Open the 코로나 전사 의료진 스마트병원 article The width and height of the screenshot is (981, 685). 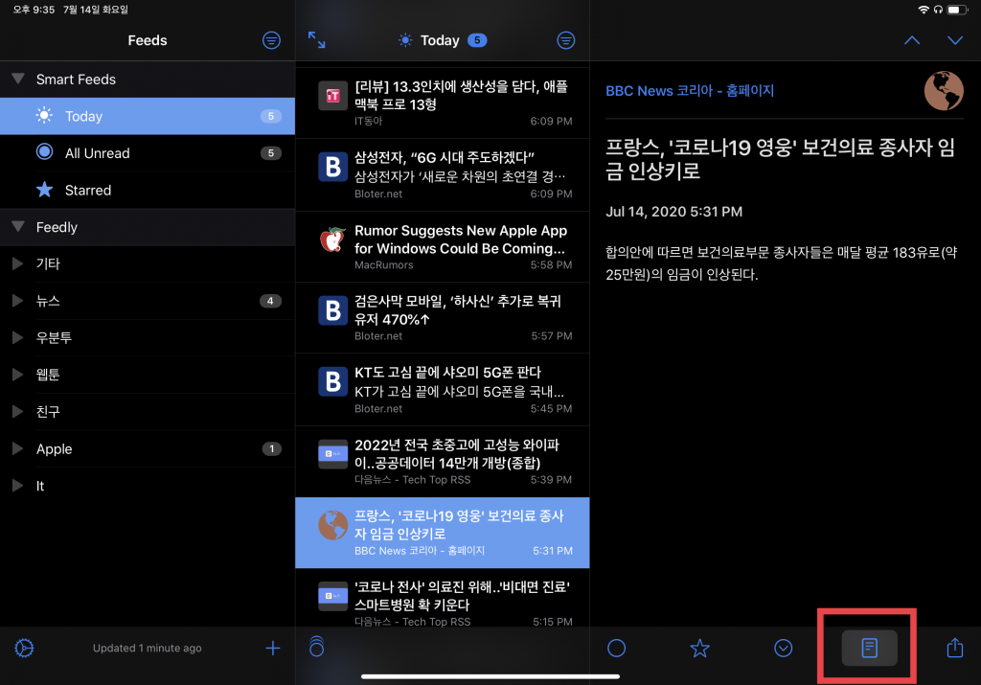click(x=443, y=598)
